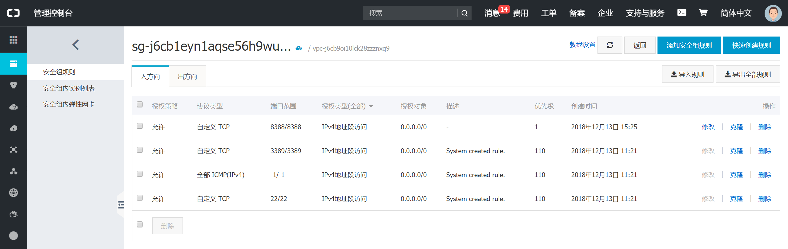Click the search magnifier icon
This screenshot has width=788, height=249.
point(464,13)
